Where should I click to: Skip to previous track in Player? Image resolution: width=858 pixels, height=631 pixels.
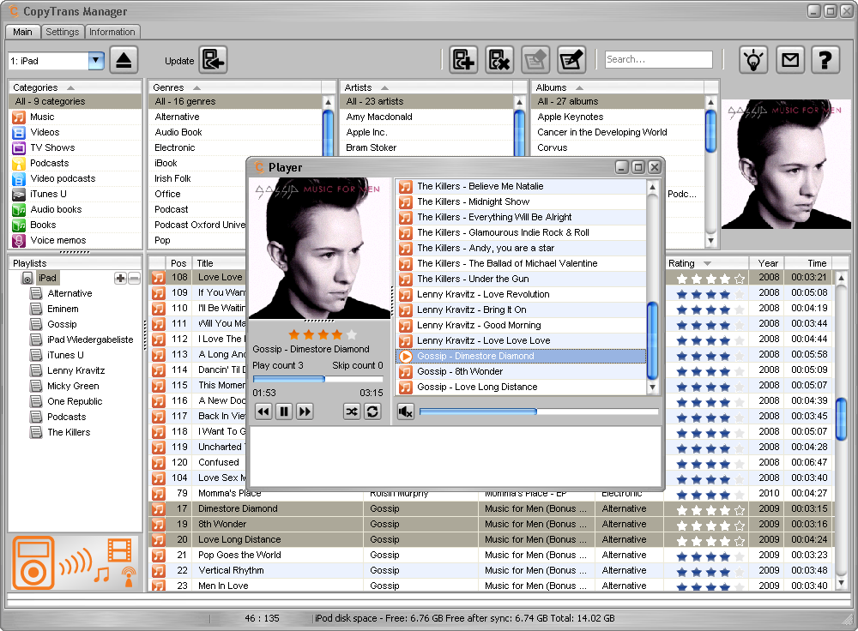[263, 412]
